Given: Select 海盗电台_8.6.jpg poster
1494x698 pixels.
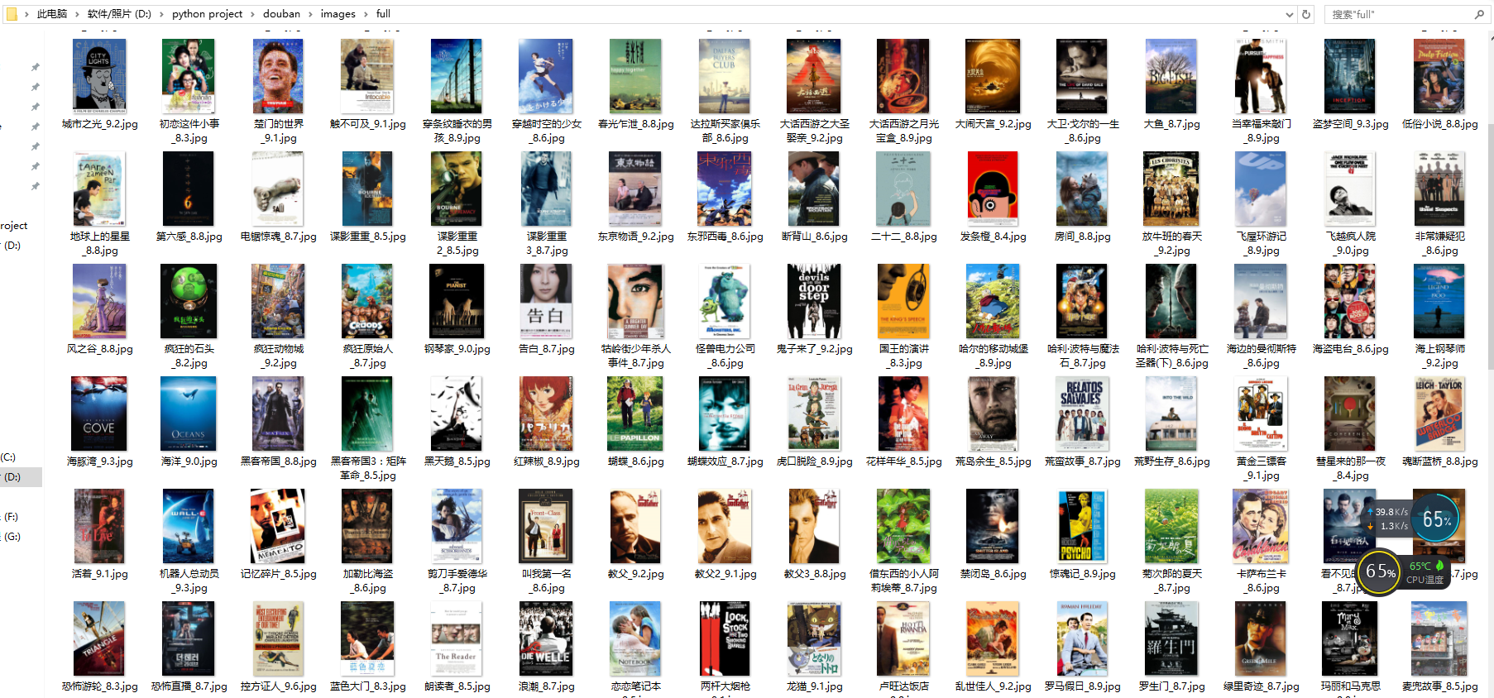Looking at the screenshot, I should (1350, 301).
